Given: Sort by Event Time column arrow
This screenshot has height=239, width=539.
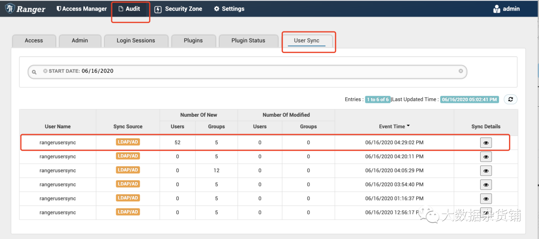Looking at the screenshot, I should [408, 126].
